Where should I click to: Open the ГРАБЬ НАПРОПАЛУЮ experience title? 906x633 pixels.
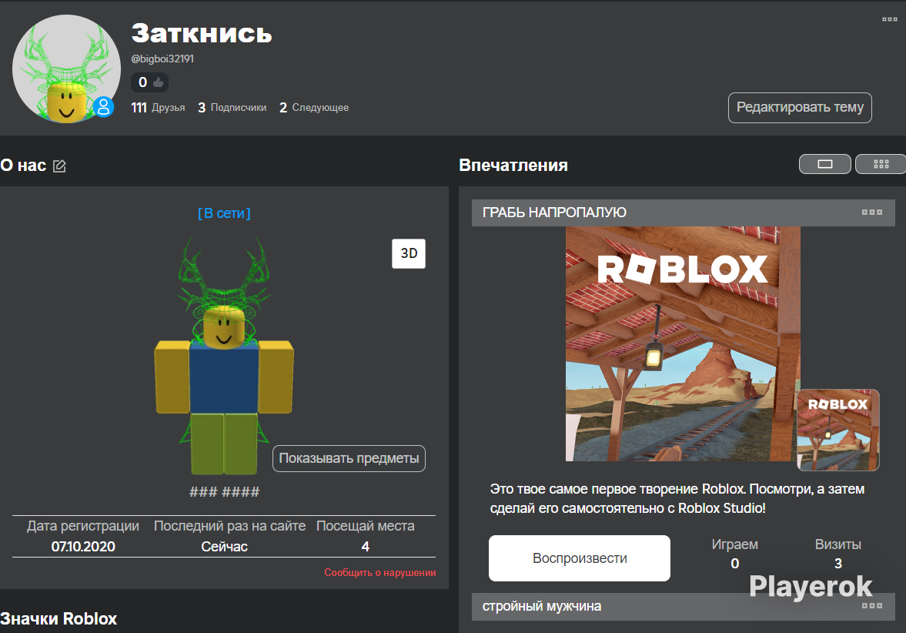pyautogui.click(x=554, y=213)
